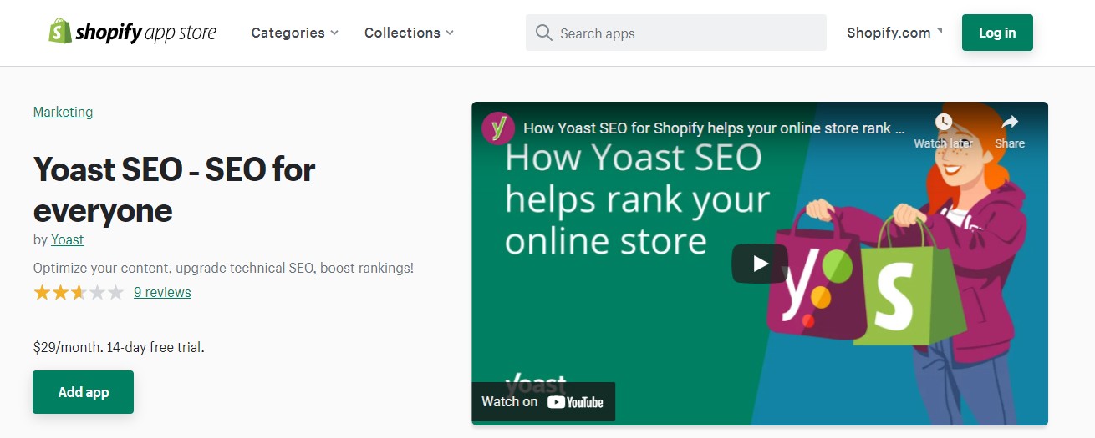Image resolution: width=1095 pixels, height=438 pixels.
Task: Click Watch on YouTube button
Action: [x=543, y=402]
